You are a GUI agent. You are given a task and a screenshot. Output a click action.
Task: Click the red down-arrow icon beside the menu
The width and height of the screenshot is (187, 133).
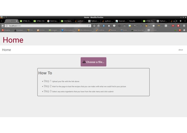tap(178, 26)
